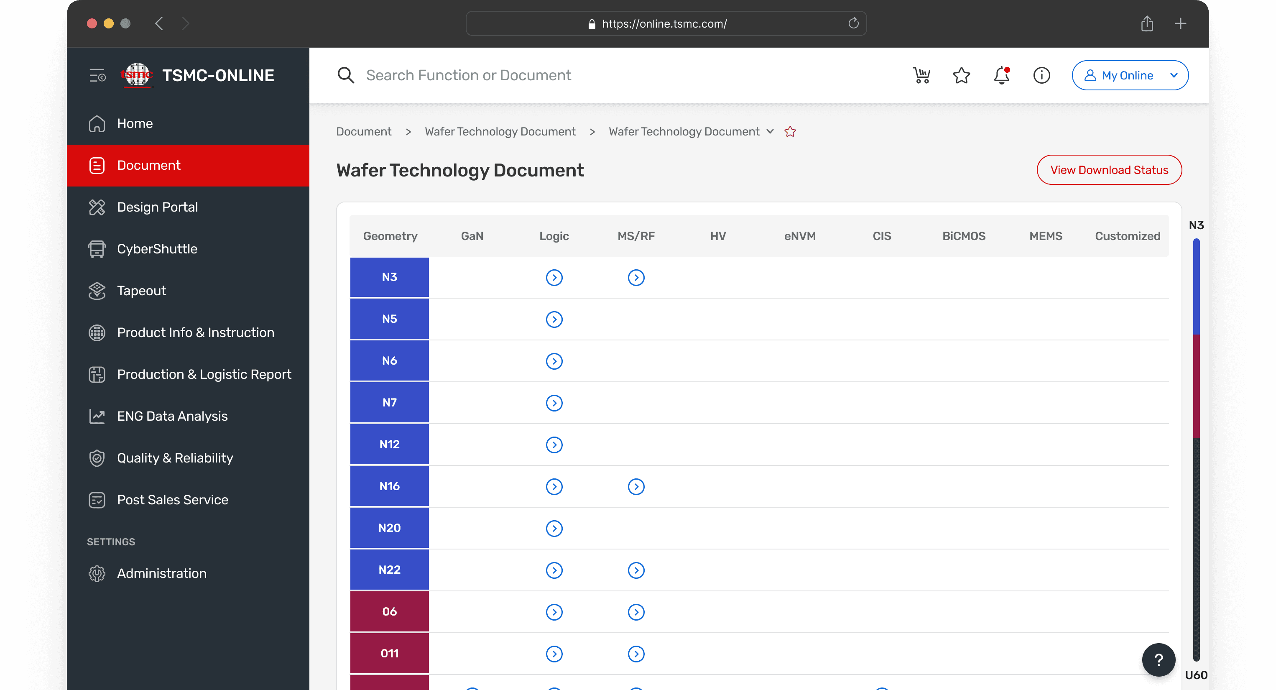Collapse the sidebar menu toggle
The width and height of the screenshot is (1276, 690).
(97, 76)
